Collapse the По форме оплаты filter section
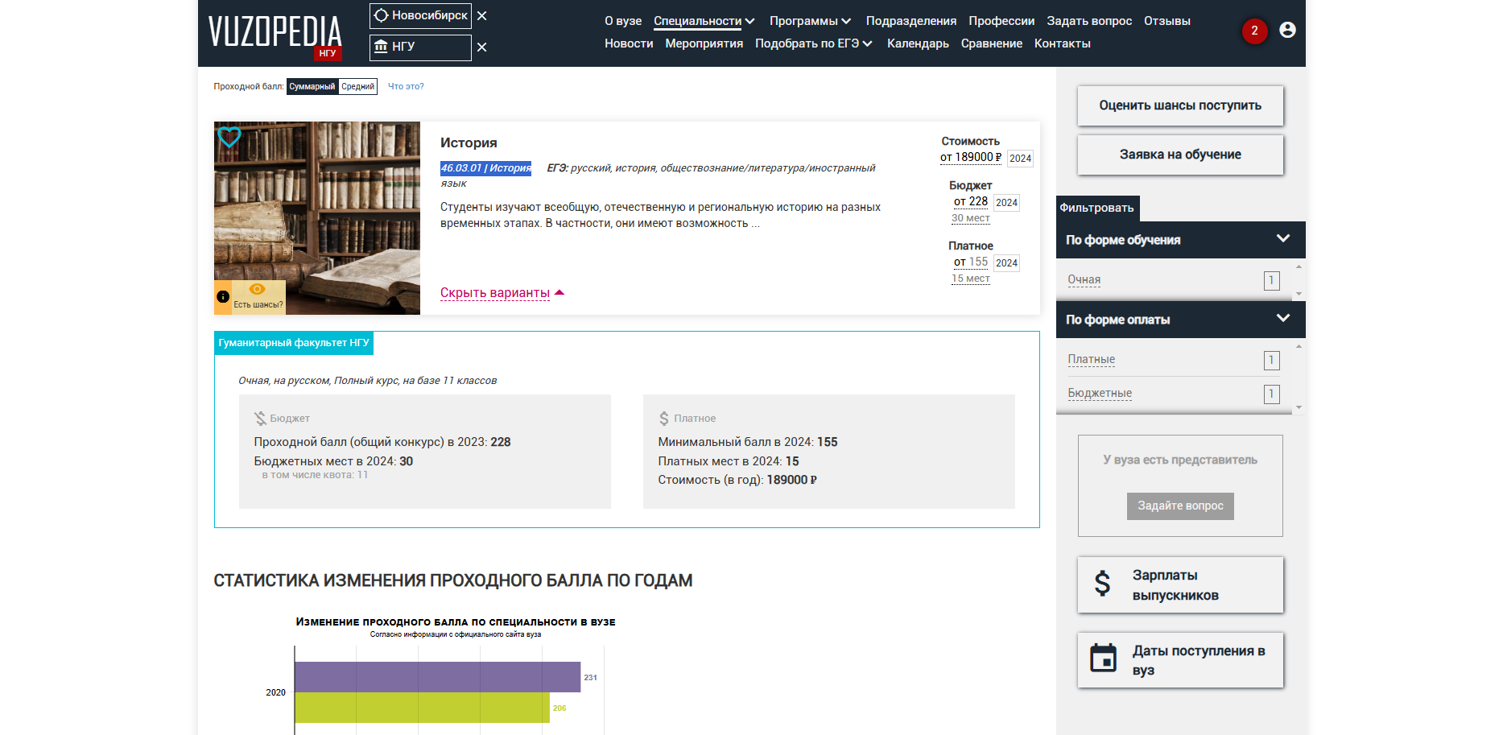The height and width of the screenshot is (735, 1503). click(1283, 319)
